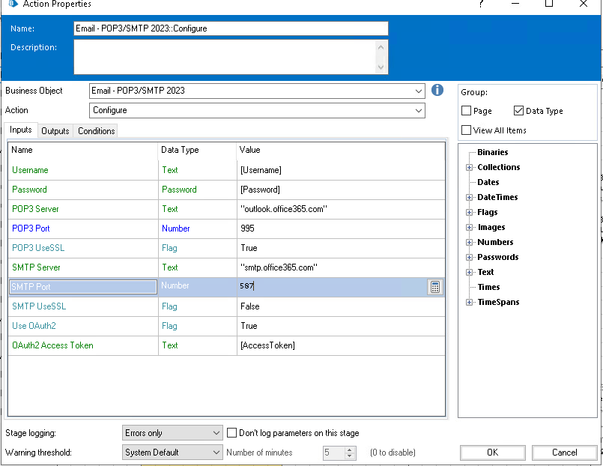Select the Binaries item in data tree
This screenshot has height=466, width=603.
point(492,153)
